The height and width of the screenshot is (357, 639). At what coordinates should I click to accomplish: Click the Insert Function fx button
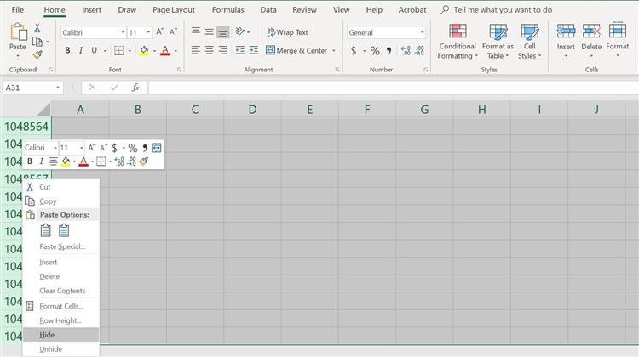click(x=135, y=88)
